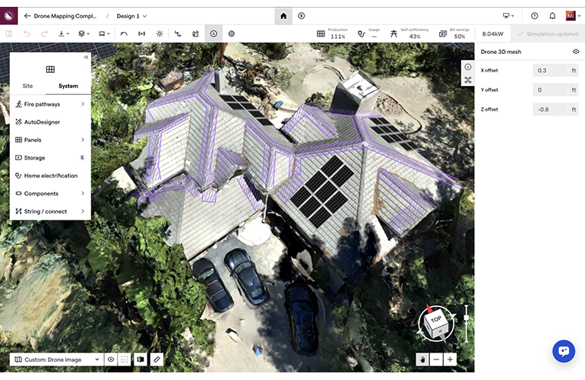The width and height of the screenshot is (585, 380).
Task: Click the Simulation updated button
Action: 548,33
